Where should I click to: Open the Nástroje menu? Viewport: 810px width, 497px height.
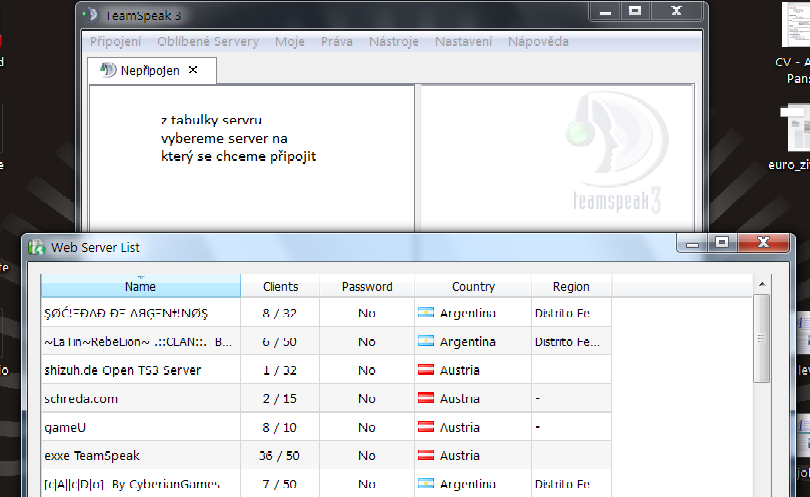click(x=393, y=41)
